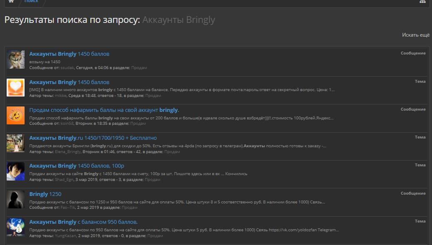Click the Искать ещё link

[416, 35]
